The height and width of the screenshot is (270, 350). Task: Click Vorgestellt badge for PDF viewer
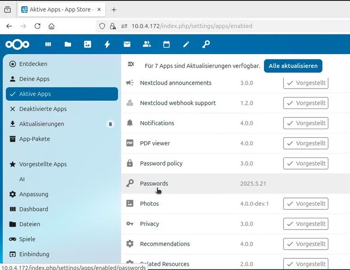[x=306, y=143]
